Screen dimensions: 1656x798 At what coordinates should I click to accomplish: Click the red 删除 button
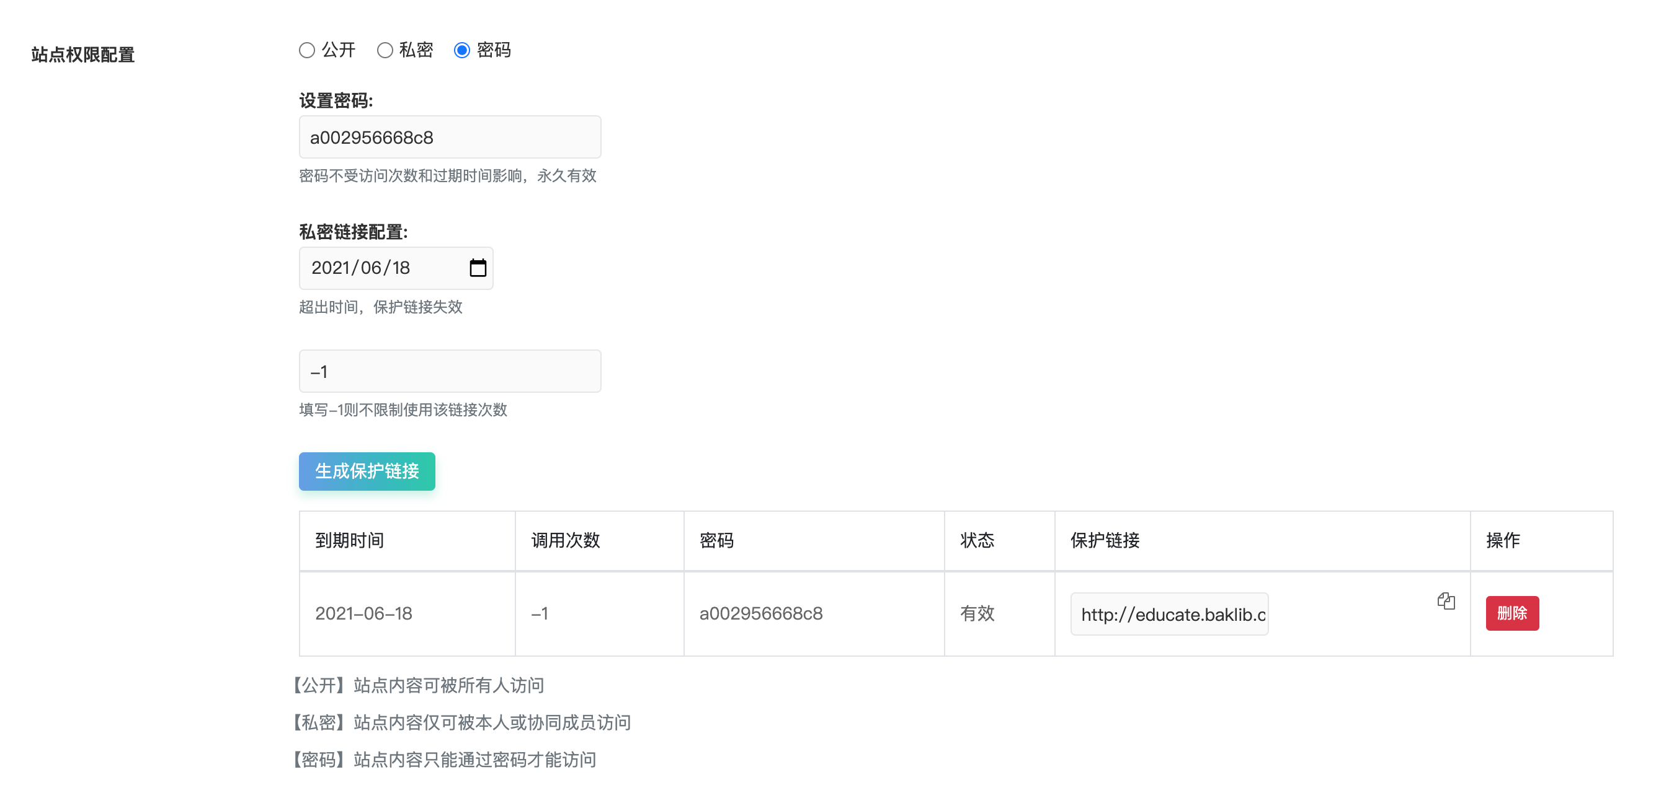(1511, 613)
